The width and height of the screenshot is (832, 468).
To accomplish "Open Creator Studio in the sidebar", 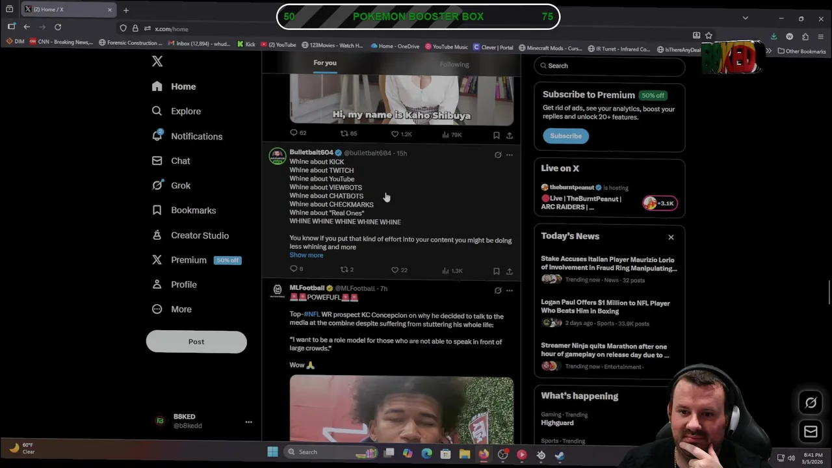I will [190, 235].
